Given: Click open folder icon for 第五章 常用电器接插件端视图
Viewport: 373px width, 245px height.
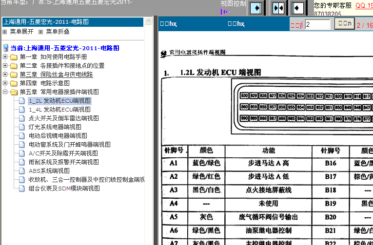Looking at the screenshot, I should [x=14, y=92].
